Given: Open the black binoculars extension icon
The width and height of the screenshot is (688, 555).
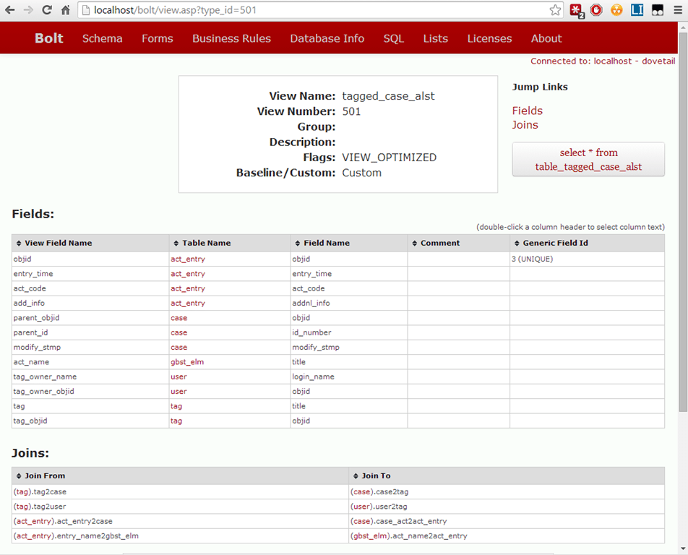Looking at the screenshot, I should coord(658,10).
